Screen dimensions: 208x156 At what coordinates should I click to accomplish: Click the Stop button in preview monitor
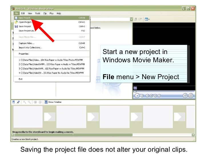tap(142, 96)
